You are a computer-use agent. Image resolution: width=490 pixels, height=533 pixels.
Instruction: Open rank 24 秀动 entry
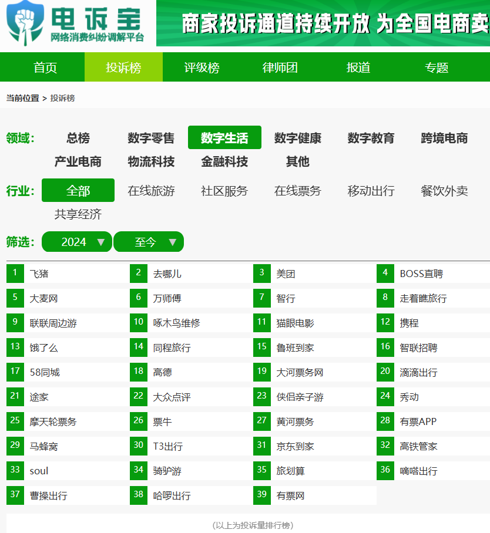pos(433,397)
